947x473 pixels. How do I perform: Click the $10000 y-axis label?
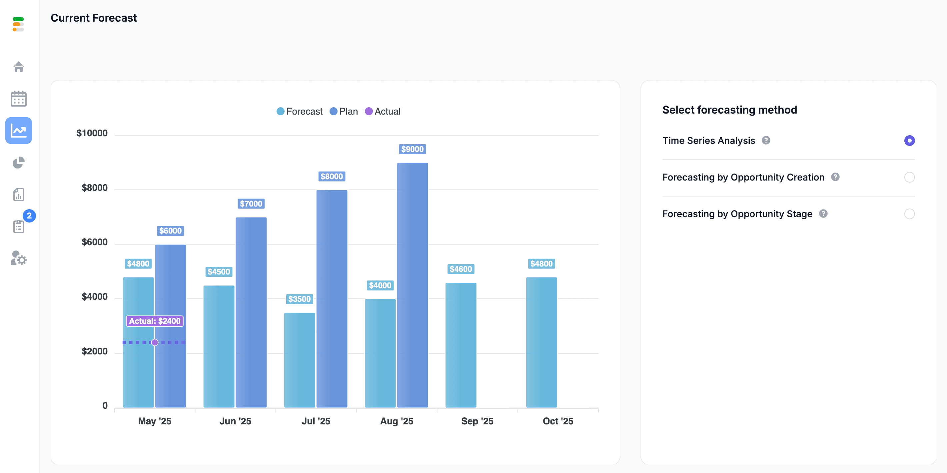coord(92,133)
